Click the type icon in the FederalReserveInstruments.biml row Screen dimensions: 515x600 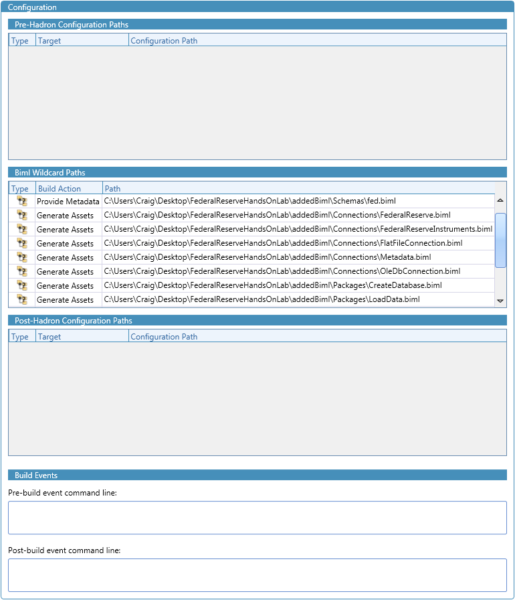tap(22, 229)
